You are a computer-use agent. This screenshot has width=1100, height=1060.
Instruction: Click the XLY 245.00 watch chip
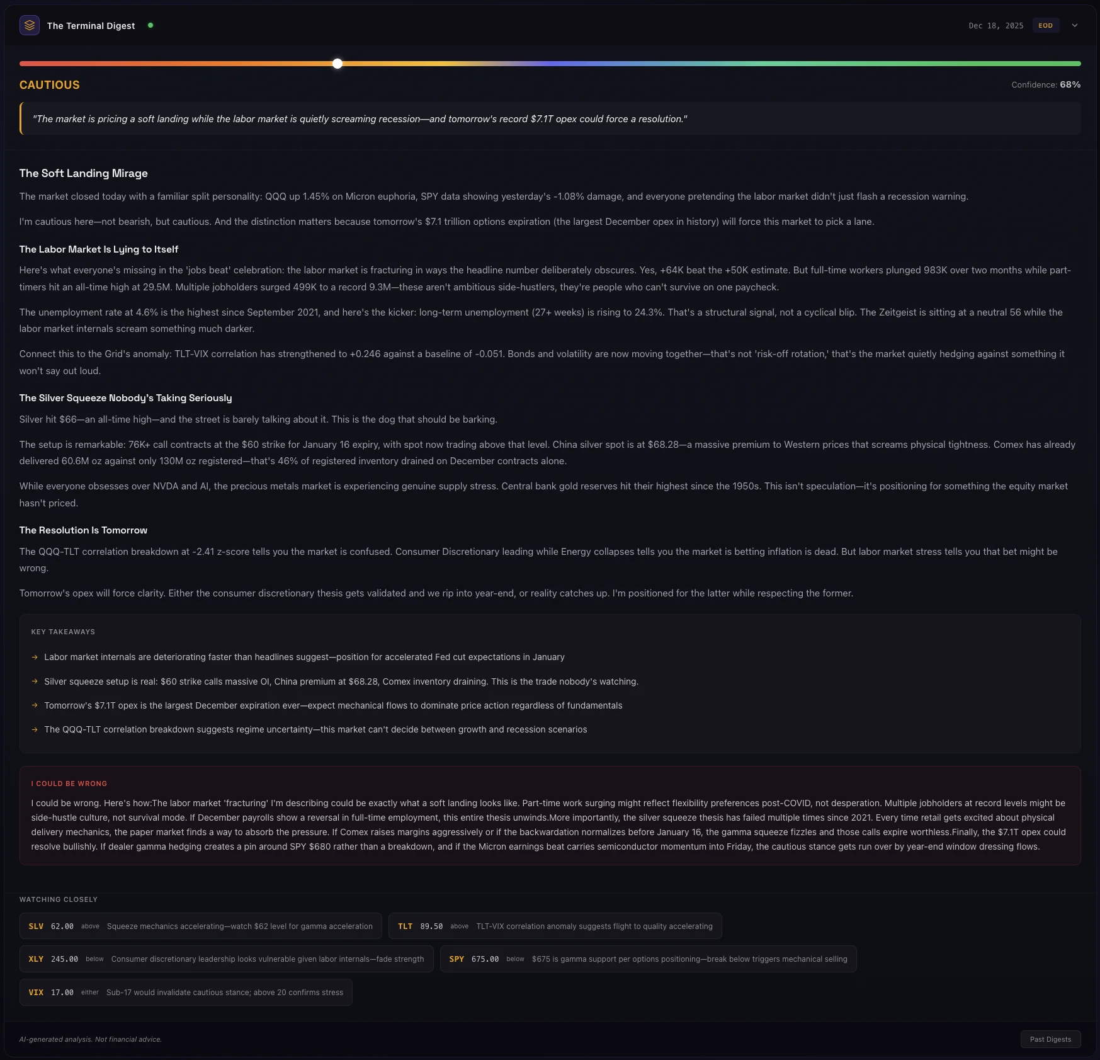tap(227, 959)
